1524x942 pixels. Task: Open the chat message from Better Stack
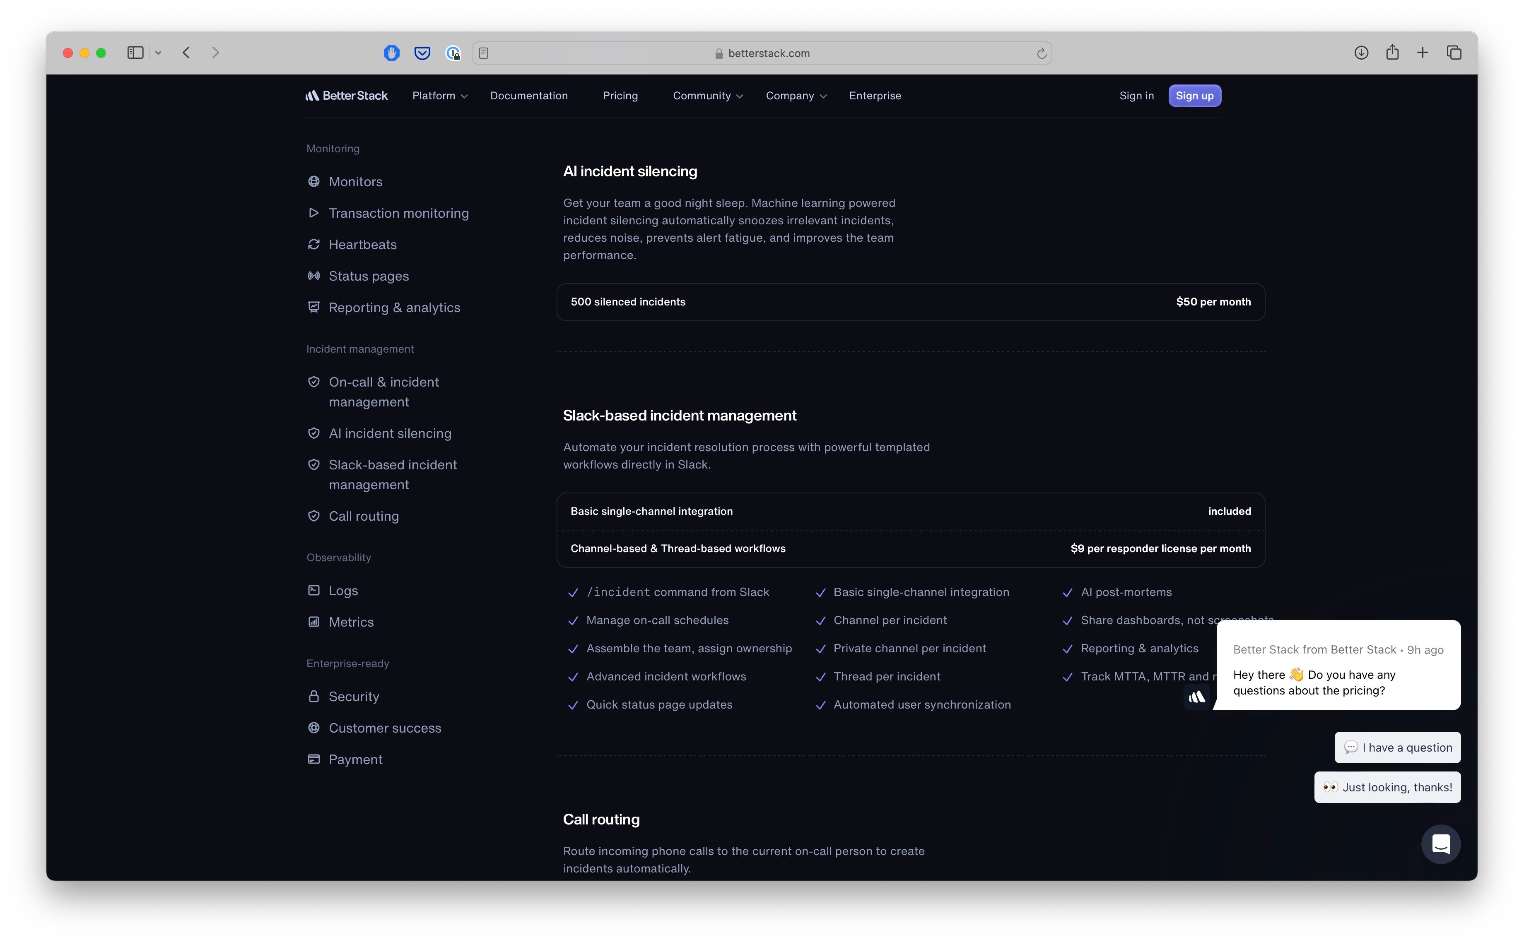tap(1338, 665)
